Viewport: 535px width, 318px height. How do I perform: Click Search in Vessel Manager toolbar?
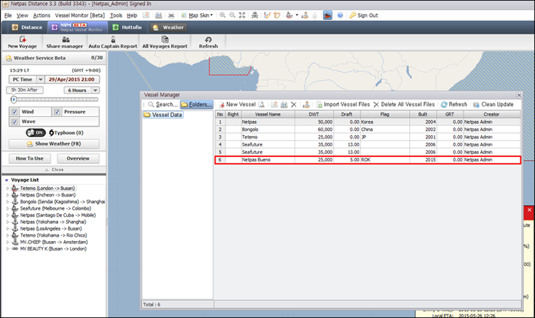(x=163, y=105)
